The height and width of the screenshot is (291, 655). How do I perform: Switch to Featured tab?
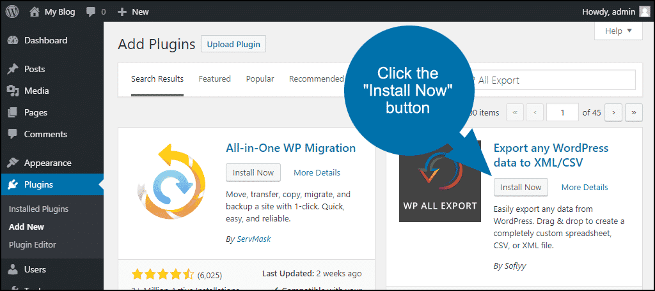coord(215,78)
